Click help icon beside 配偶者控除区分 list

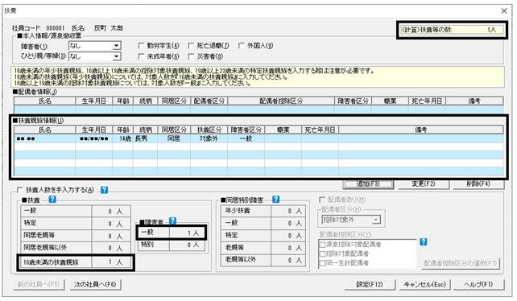point(424,242)
